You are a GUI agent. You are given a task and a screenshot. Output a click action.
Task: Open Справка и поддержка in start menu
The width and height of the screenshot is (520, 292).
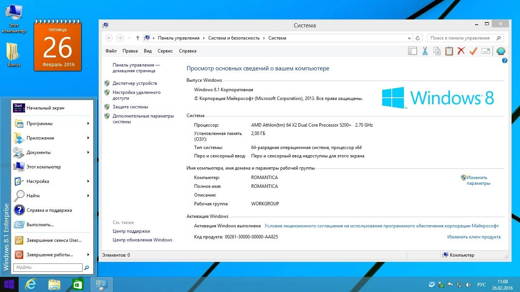point(53,210)
